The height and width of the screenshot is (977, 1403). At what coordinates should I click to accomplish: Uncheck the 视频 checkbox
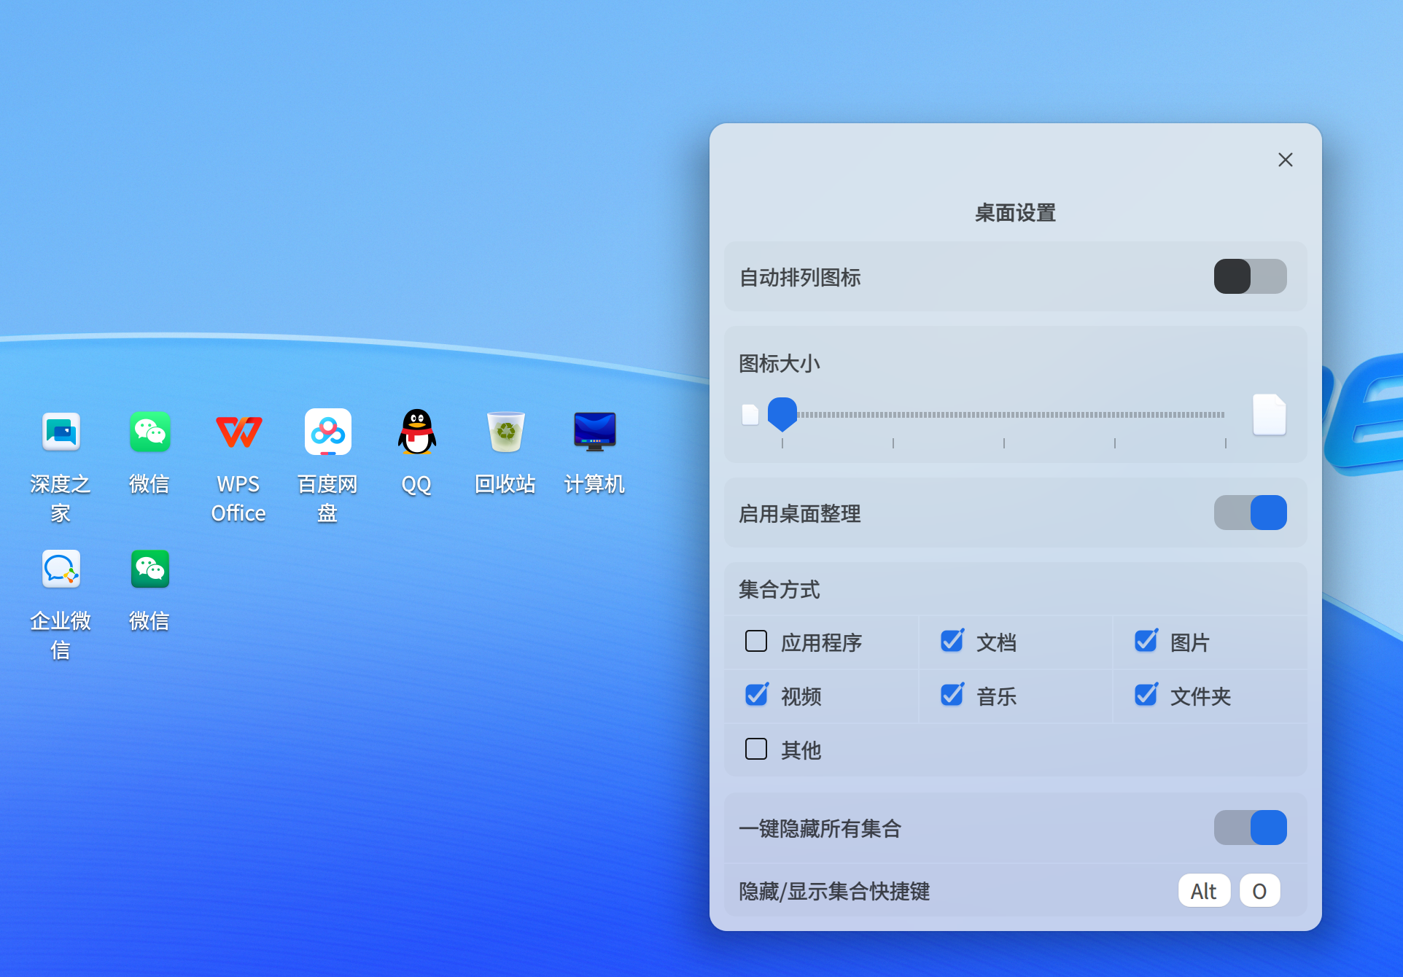tap(756, 696)
